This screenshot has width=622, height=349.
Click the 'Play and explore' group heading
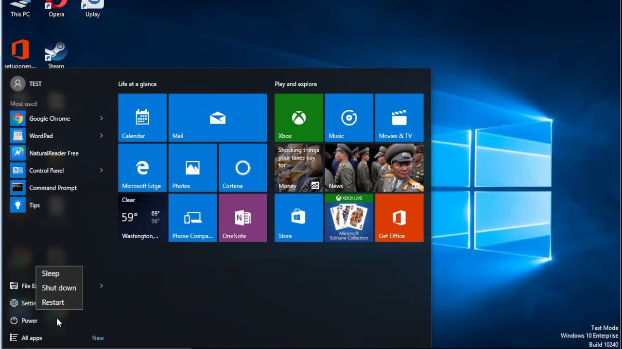click(295, 84)
